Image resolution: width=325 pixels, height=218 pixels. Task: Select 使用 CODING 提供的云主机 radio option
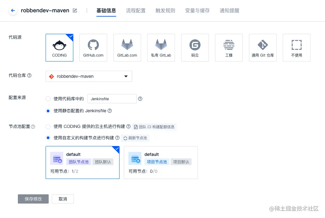click(x=48, y=127)
